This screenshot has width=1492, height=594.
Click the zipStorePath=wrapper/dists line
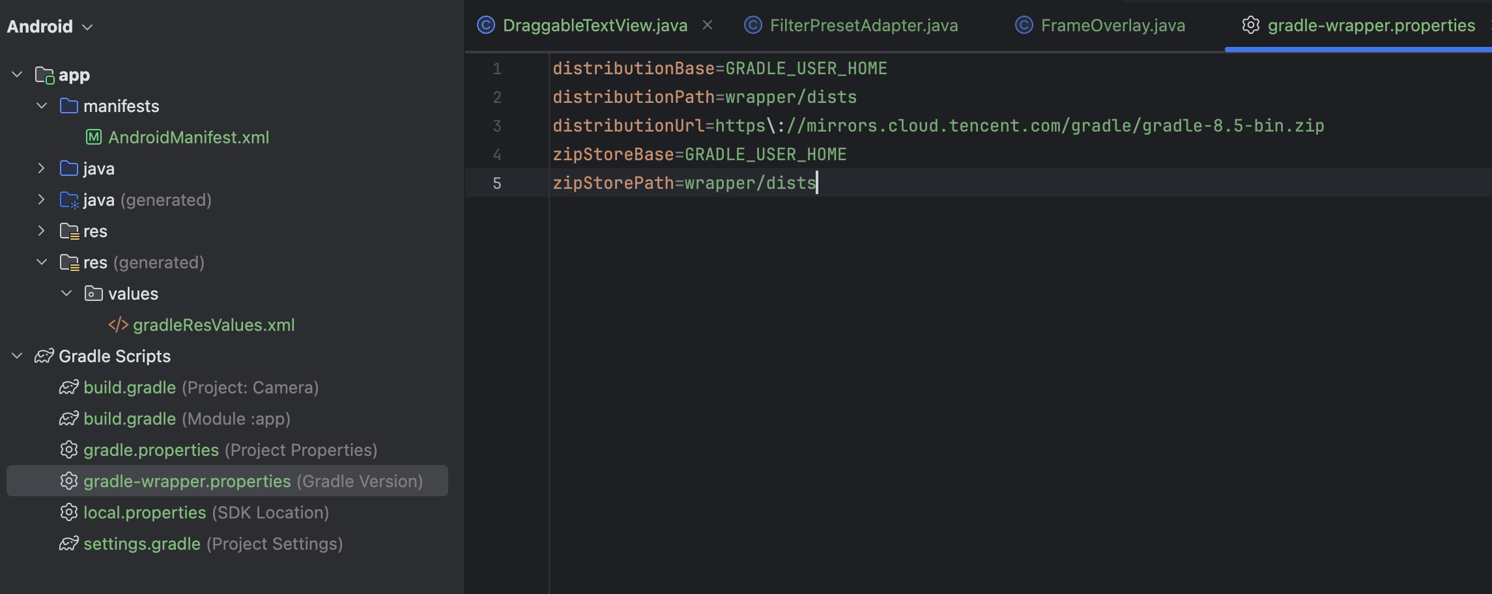pyautogui.click(x=685, y=183)
